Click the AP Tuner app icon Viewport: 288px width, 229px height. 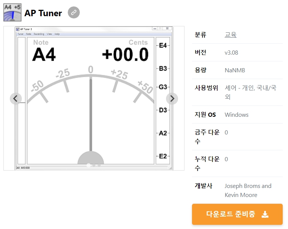[x=12, y=12]
